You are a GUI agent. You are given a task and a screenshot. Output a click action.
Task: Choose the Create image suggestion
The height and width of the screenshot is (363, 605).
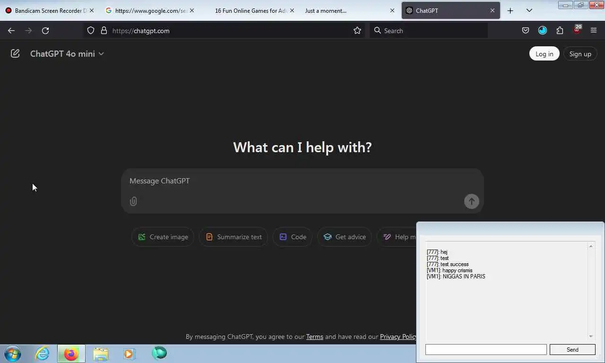tap(163, 237)
